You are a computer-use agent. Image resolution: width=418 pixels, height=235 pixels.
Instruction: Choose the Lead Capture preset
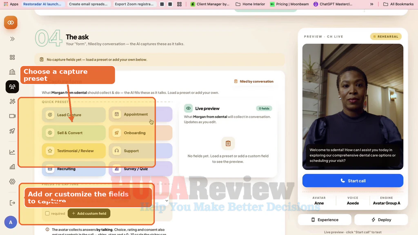point(74,115)
